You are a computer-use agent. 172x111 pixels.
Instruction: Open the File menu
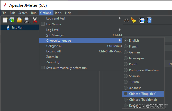point(4,13)
